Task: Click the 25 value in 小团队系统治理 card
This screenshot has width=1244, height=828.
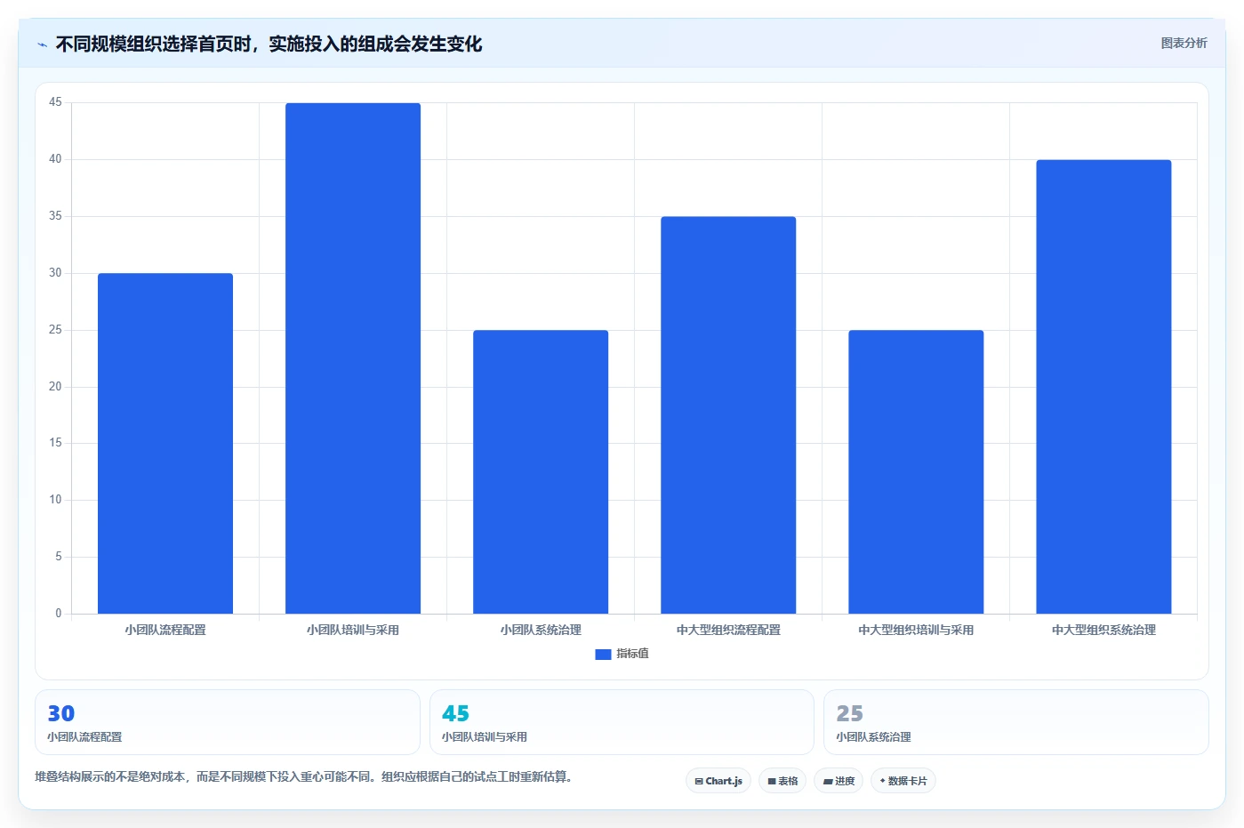Action: [x=849, y=713]
